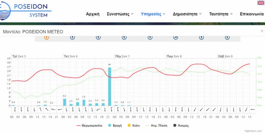Click the orange highlighted wind marker icon
265x134 pixels.
[47, 37]
